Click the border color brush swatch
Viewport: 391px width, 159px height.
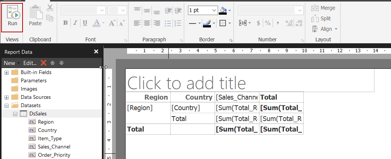[207, 23]
